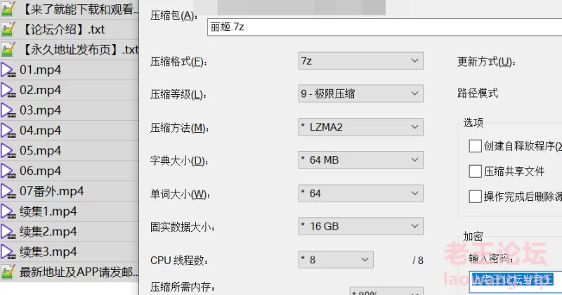This screenshot has width=562, height=295.
Task: Select the 07番外.mp4 file icon
Action: (8, 192)
